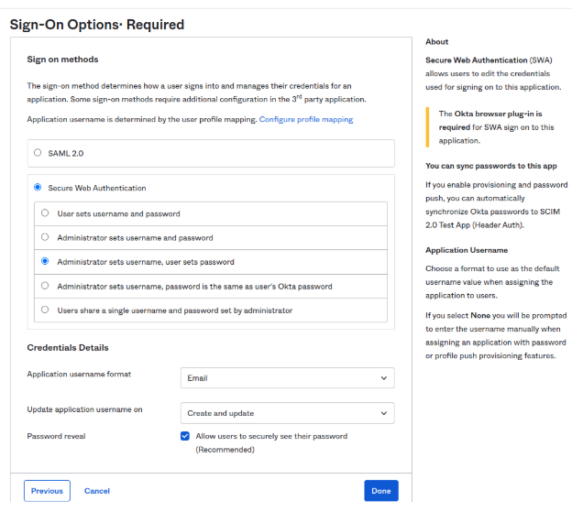Click the chevron on Create and update

(x=383, y=413)
